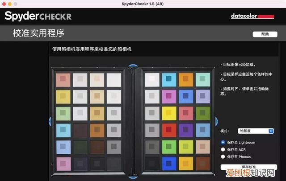Click the red close window button
This screenshot has width=286, height=181.
[x=4, y=4]
